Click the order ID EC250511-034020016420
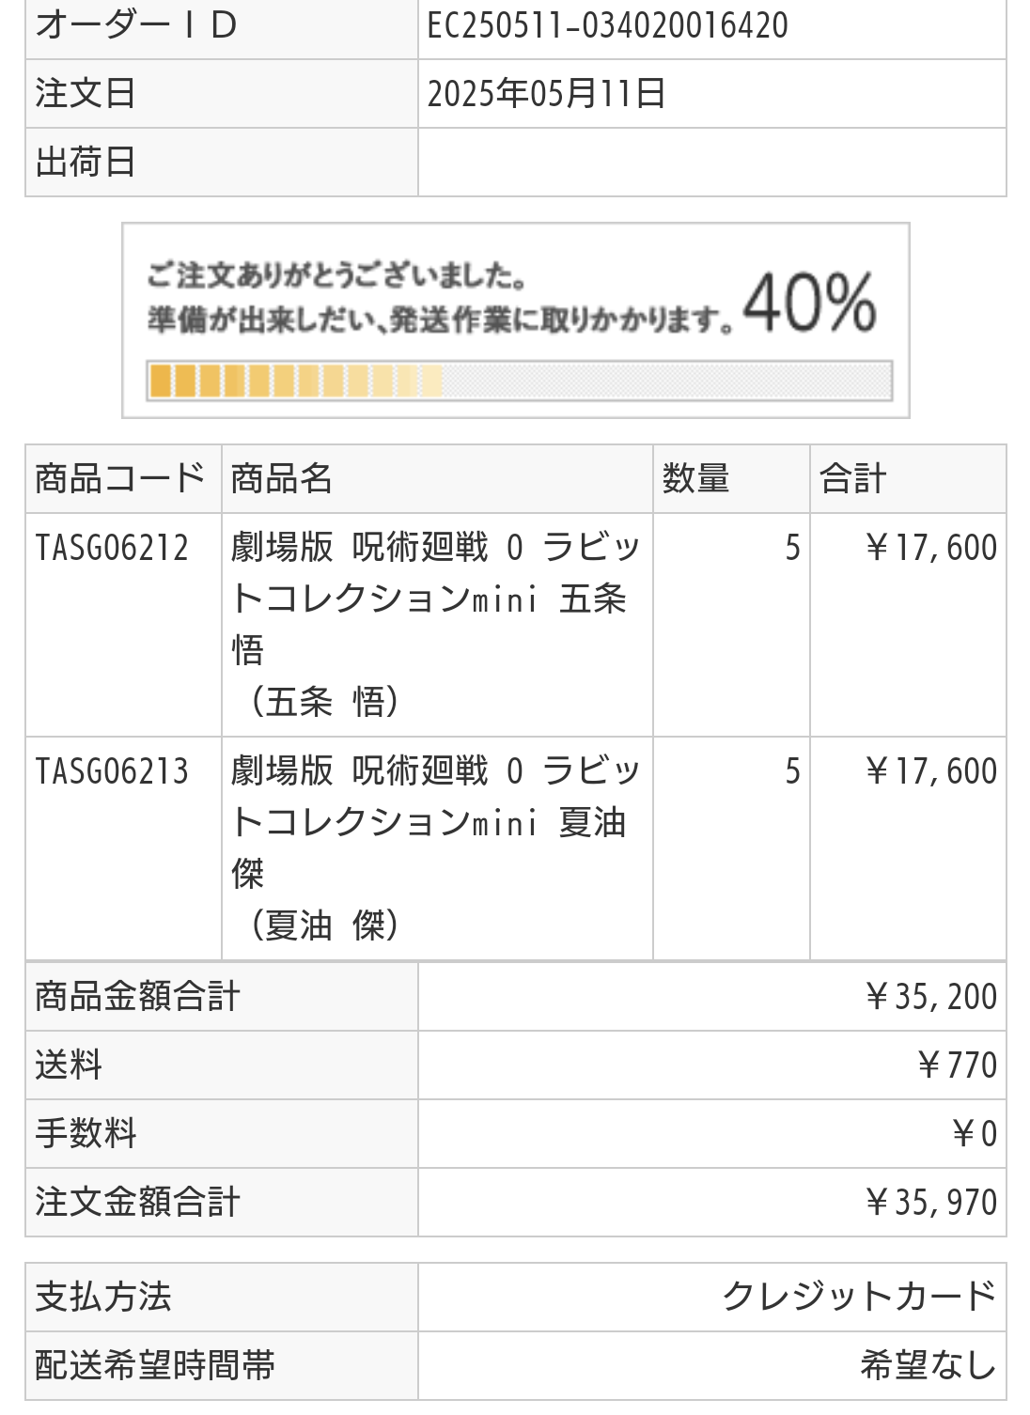This screenshot has width=1030, height=1415. [x=608, y=25]
